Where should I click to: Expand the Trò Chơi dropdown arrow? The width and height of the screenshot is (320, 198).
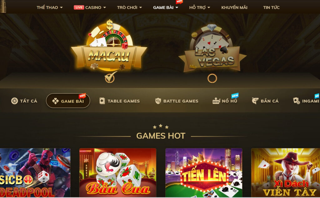pyautogui.click(x=141, y=7)
